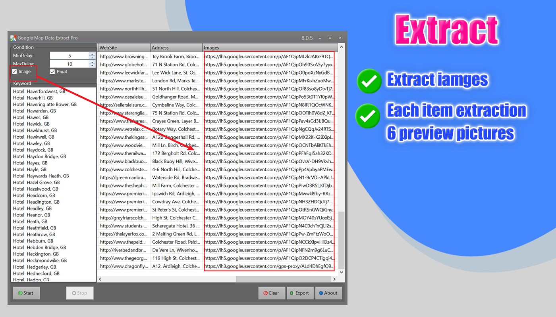Select keyword 'Hotel Haverfordwest, GB'

39,92
